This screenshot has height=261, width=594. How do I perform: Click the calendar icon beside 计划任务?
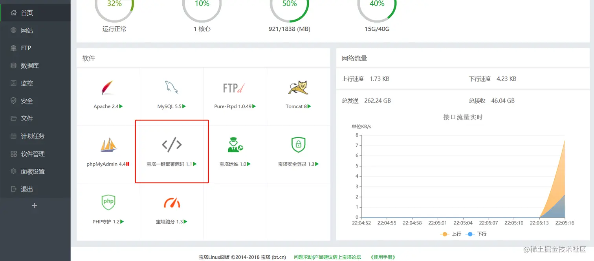14,136
